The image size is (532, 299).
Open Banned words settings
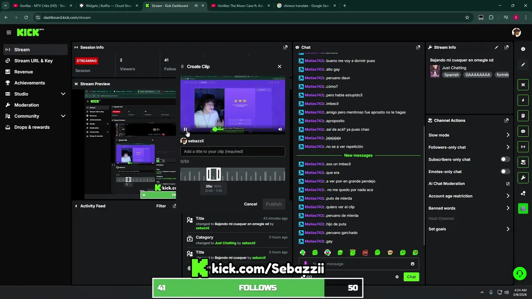(x=469, y=208)
